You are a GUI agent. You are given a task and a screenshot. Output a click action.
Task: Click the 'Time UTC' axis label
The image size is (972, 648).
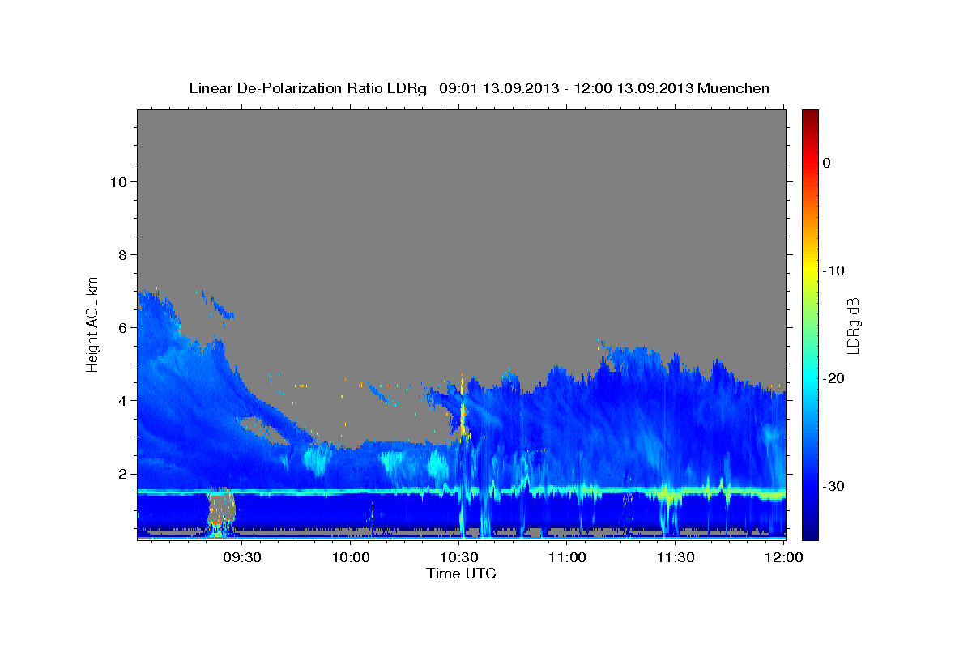461,573
